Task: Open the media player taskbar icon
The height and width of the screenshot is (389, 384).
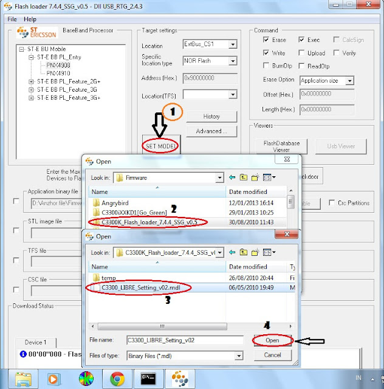Action: tap(53, 379)
